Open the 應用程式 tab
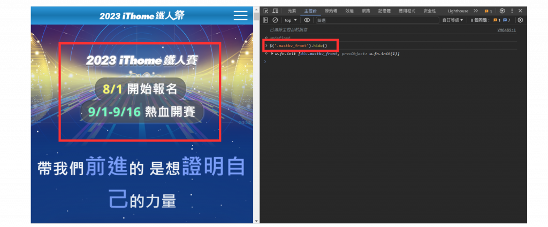Image resolution: width=548 pixels, height=227 pixels. tap(407, 11)
